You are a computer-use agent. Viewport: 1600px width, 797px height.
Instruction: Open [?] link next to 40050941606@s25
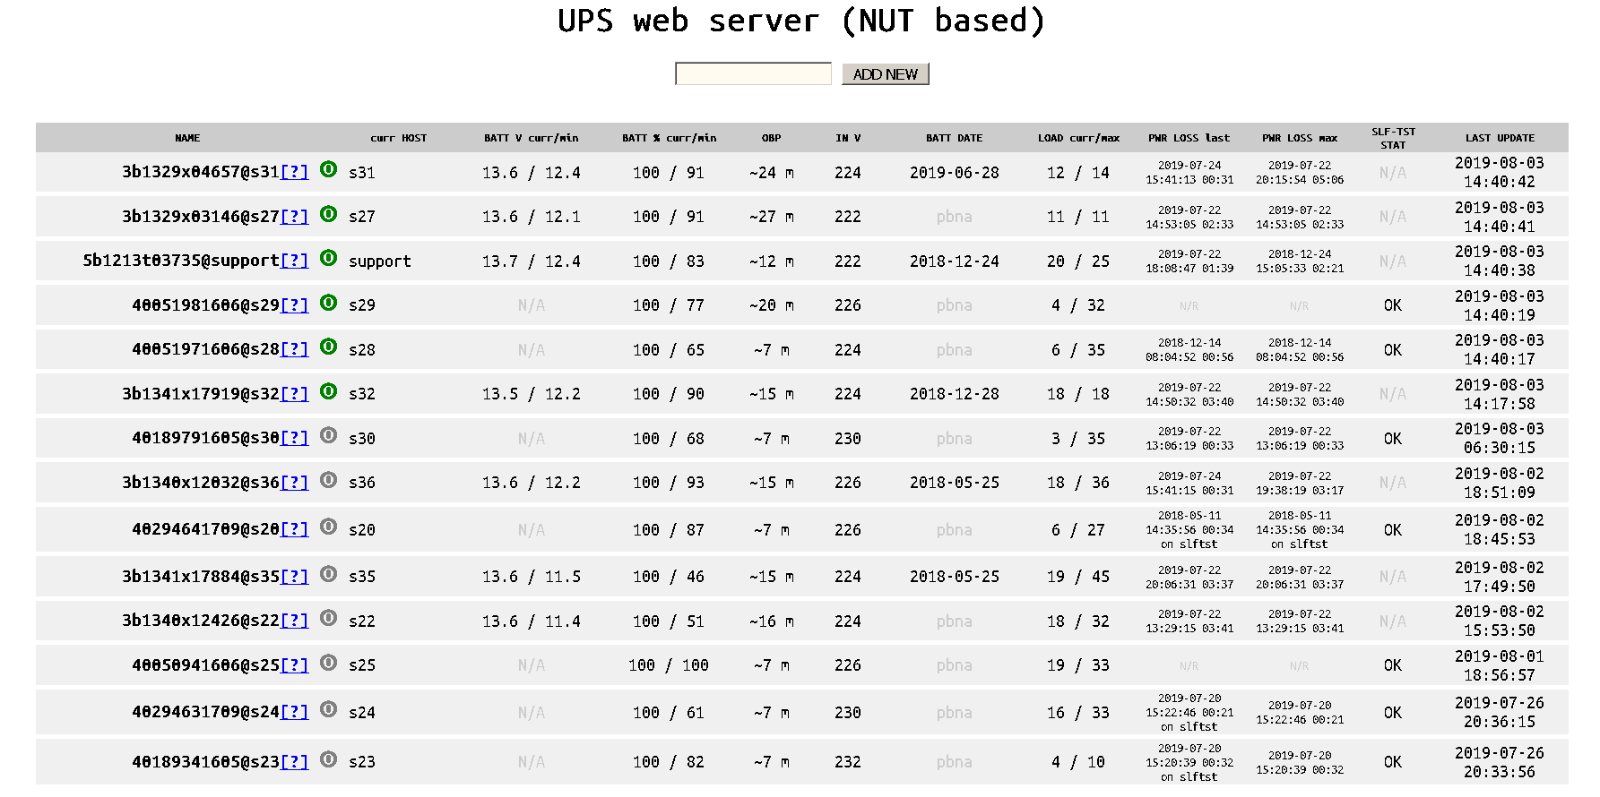click(x=294, y=665)
